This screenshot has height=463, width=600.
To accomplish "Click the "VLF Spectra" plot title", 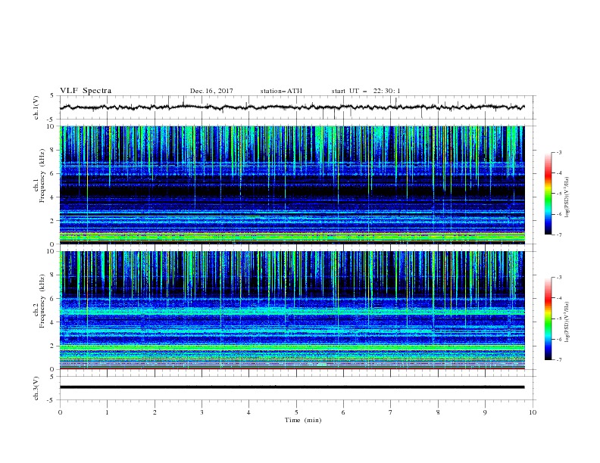I will 86,91.
